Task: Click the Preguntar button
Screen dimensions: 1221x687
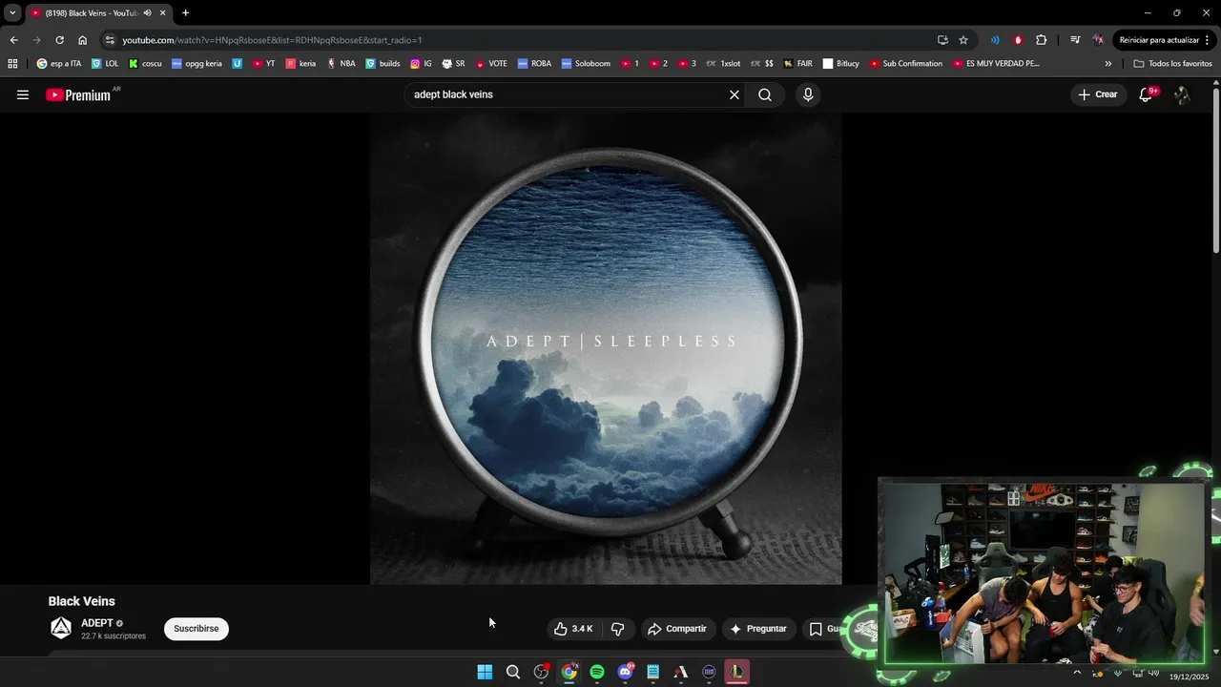Action: 758,629
